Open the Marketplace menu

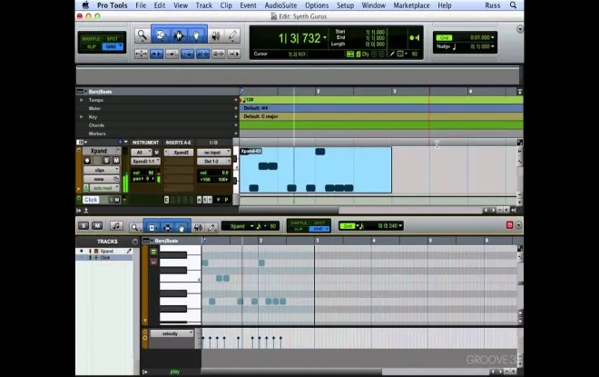(411, 5)
